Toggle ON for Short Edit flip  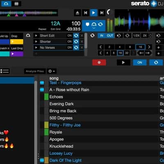(70, 36)
